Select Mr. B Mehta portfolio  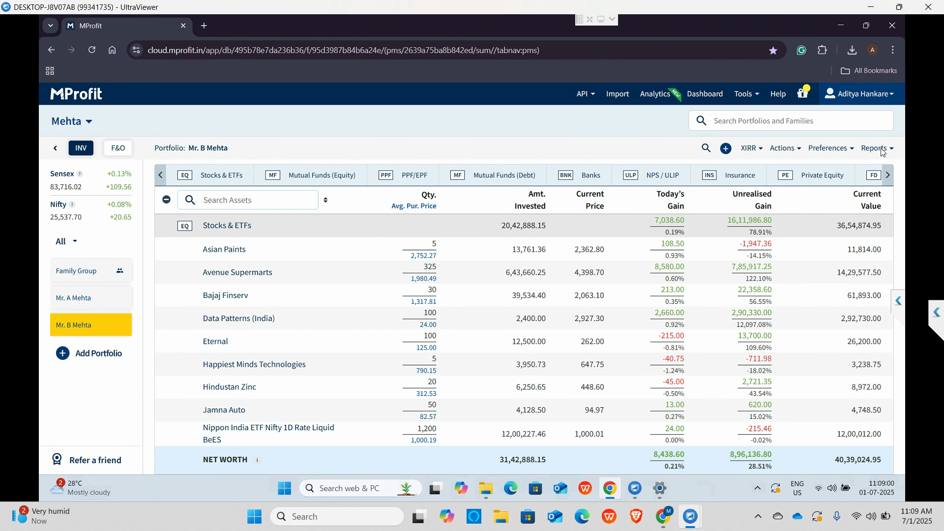coord(91,325)
